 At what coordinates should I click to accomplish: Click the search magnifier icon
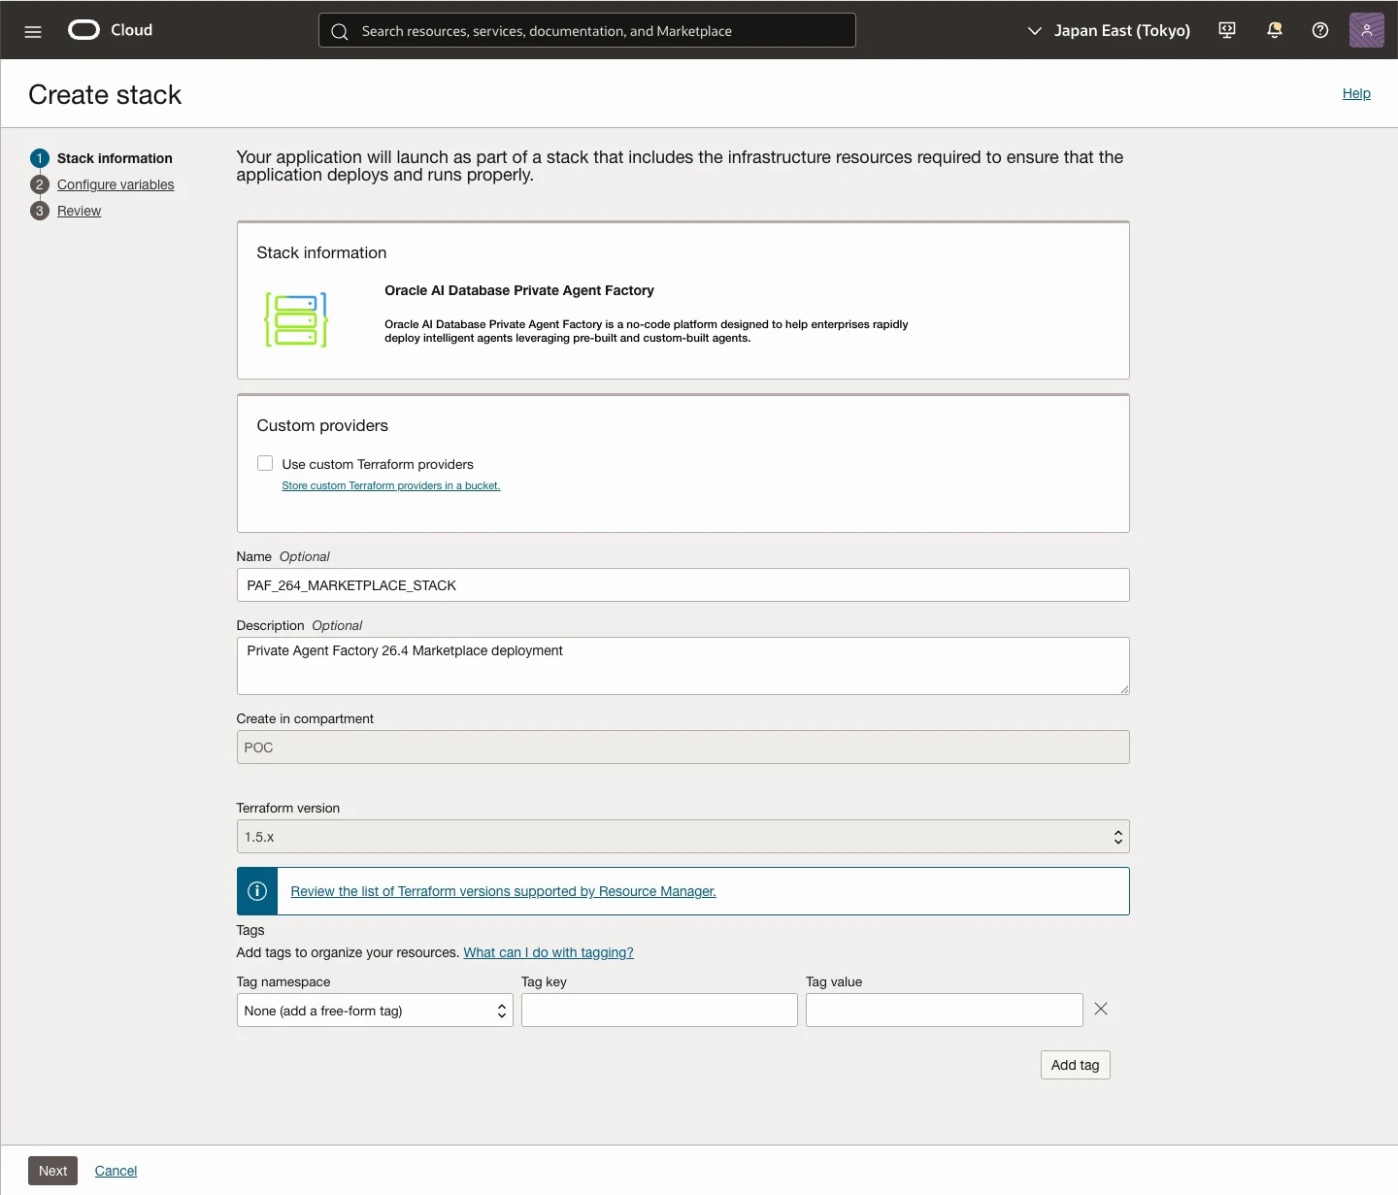click(340, 31)
